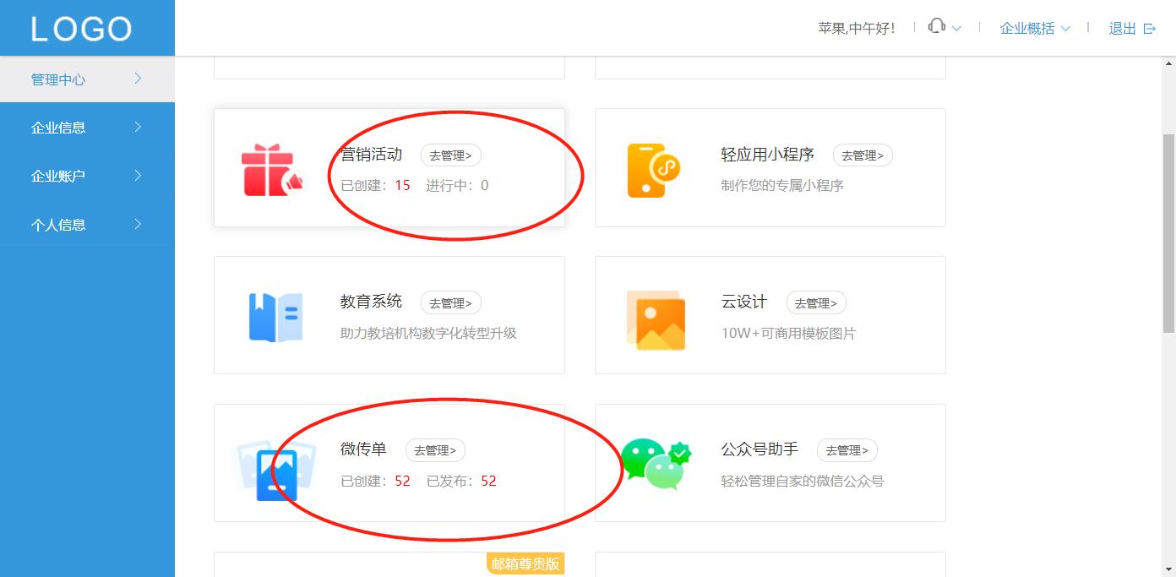This screenshot has height=577, width=1176.
Task: Expand the 企业账户 sidebar section
Action: coord(57,176)
